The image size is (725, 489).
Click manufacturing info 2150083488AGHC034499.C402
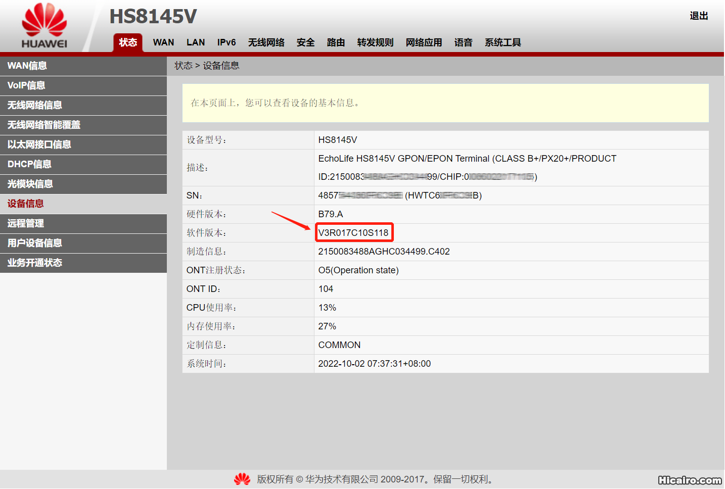[384, 252]
